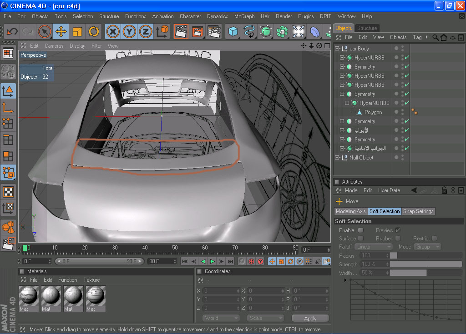The image size is (466, 334).
Task: Open Materials Texture menu
Action: tap(91, 279)
